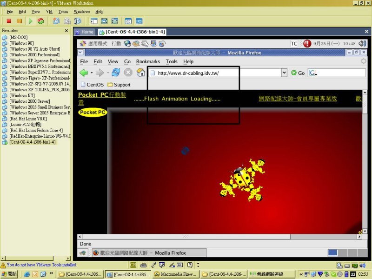Open the VMware VM menu

click(49, 12)
